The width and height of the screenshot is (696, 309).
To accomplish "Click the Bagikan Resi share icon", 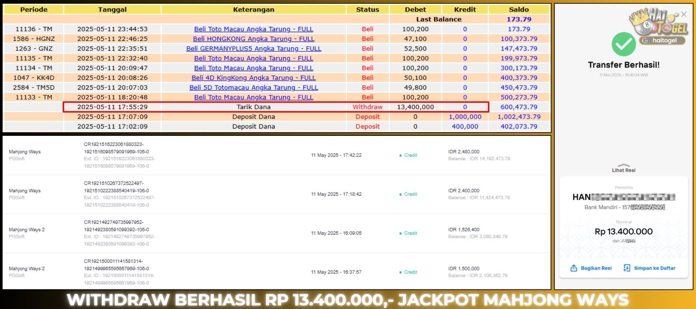I will click(x=574, y=268).
